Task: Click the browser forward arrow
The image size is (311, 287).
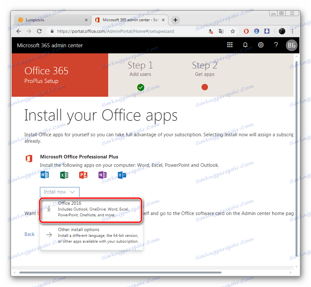Action: 29,31
